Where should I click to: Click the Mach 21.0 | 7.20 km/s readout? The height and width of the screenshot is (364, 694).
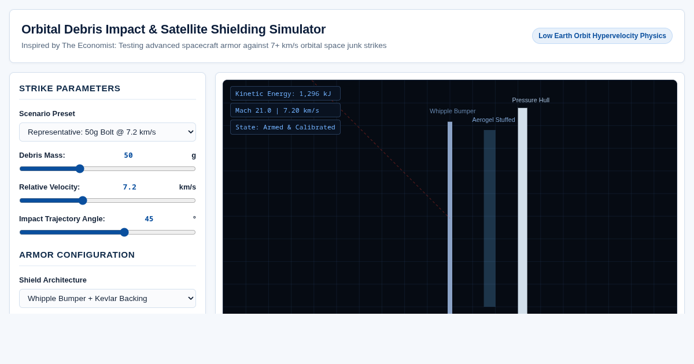[x=285, y=110]
